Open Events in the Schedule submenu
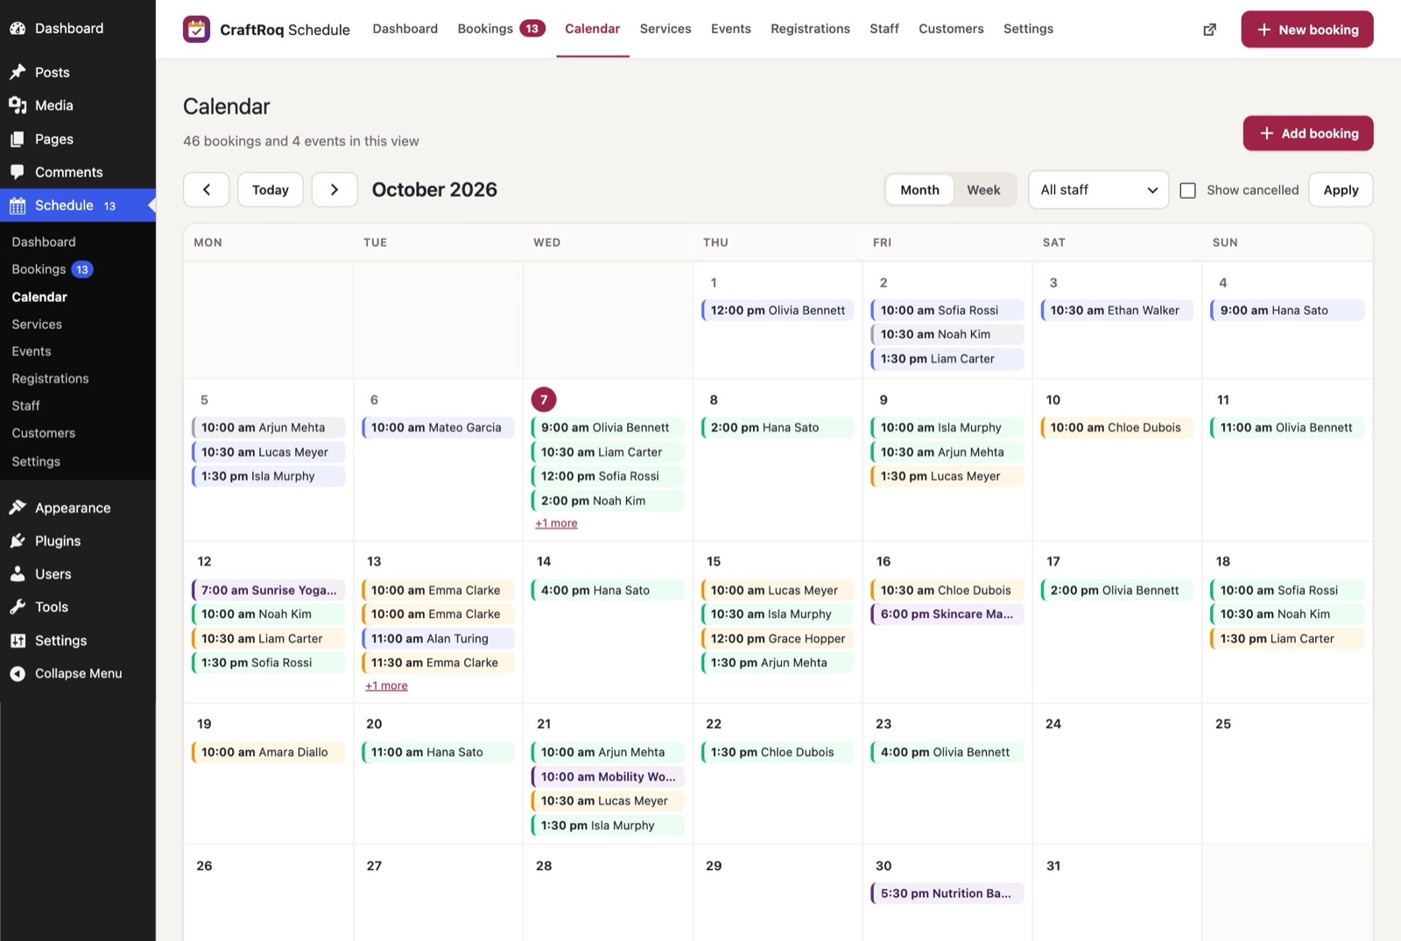The width and height of the screenshot is (1401, 941). 32,352
